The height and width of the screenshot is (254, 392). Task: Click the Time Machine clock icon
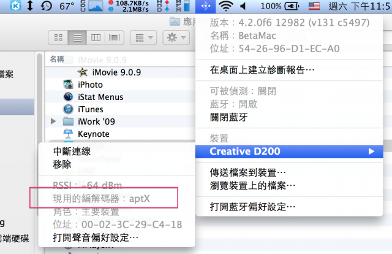(x=47, y=6)
